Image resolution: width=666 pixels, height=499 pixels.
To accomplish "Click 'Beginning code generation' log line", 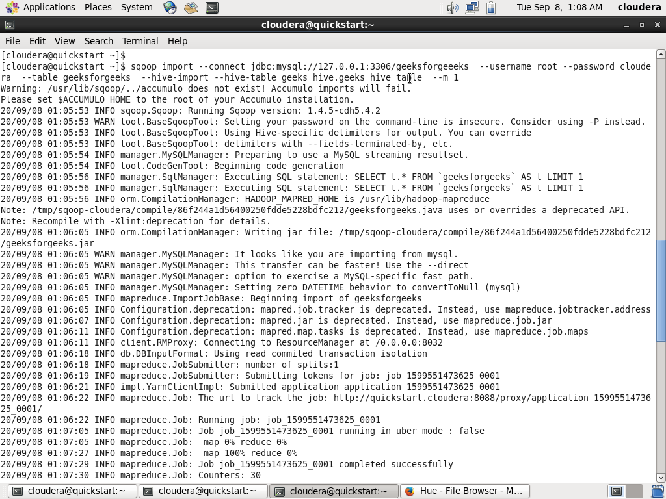I will click(x=172, y=166).
